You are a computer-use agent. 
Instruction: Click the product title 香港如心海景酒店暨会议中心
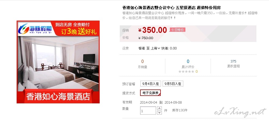point(148,8)
